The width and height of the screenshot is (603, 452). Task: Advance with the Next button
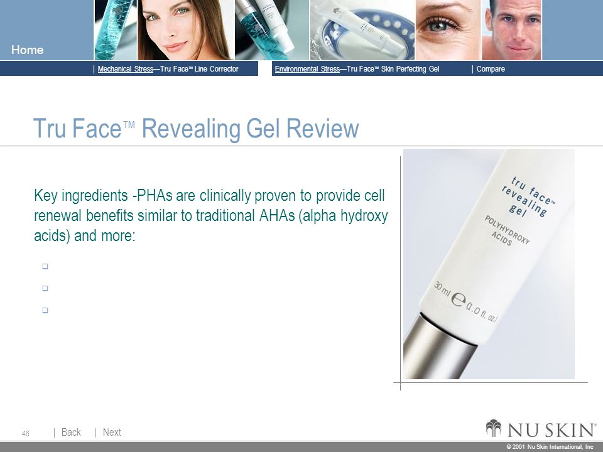[x=112, y=433]
